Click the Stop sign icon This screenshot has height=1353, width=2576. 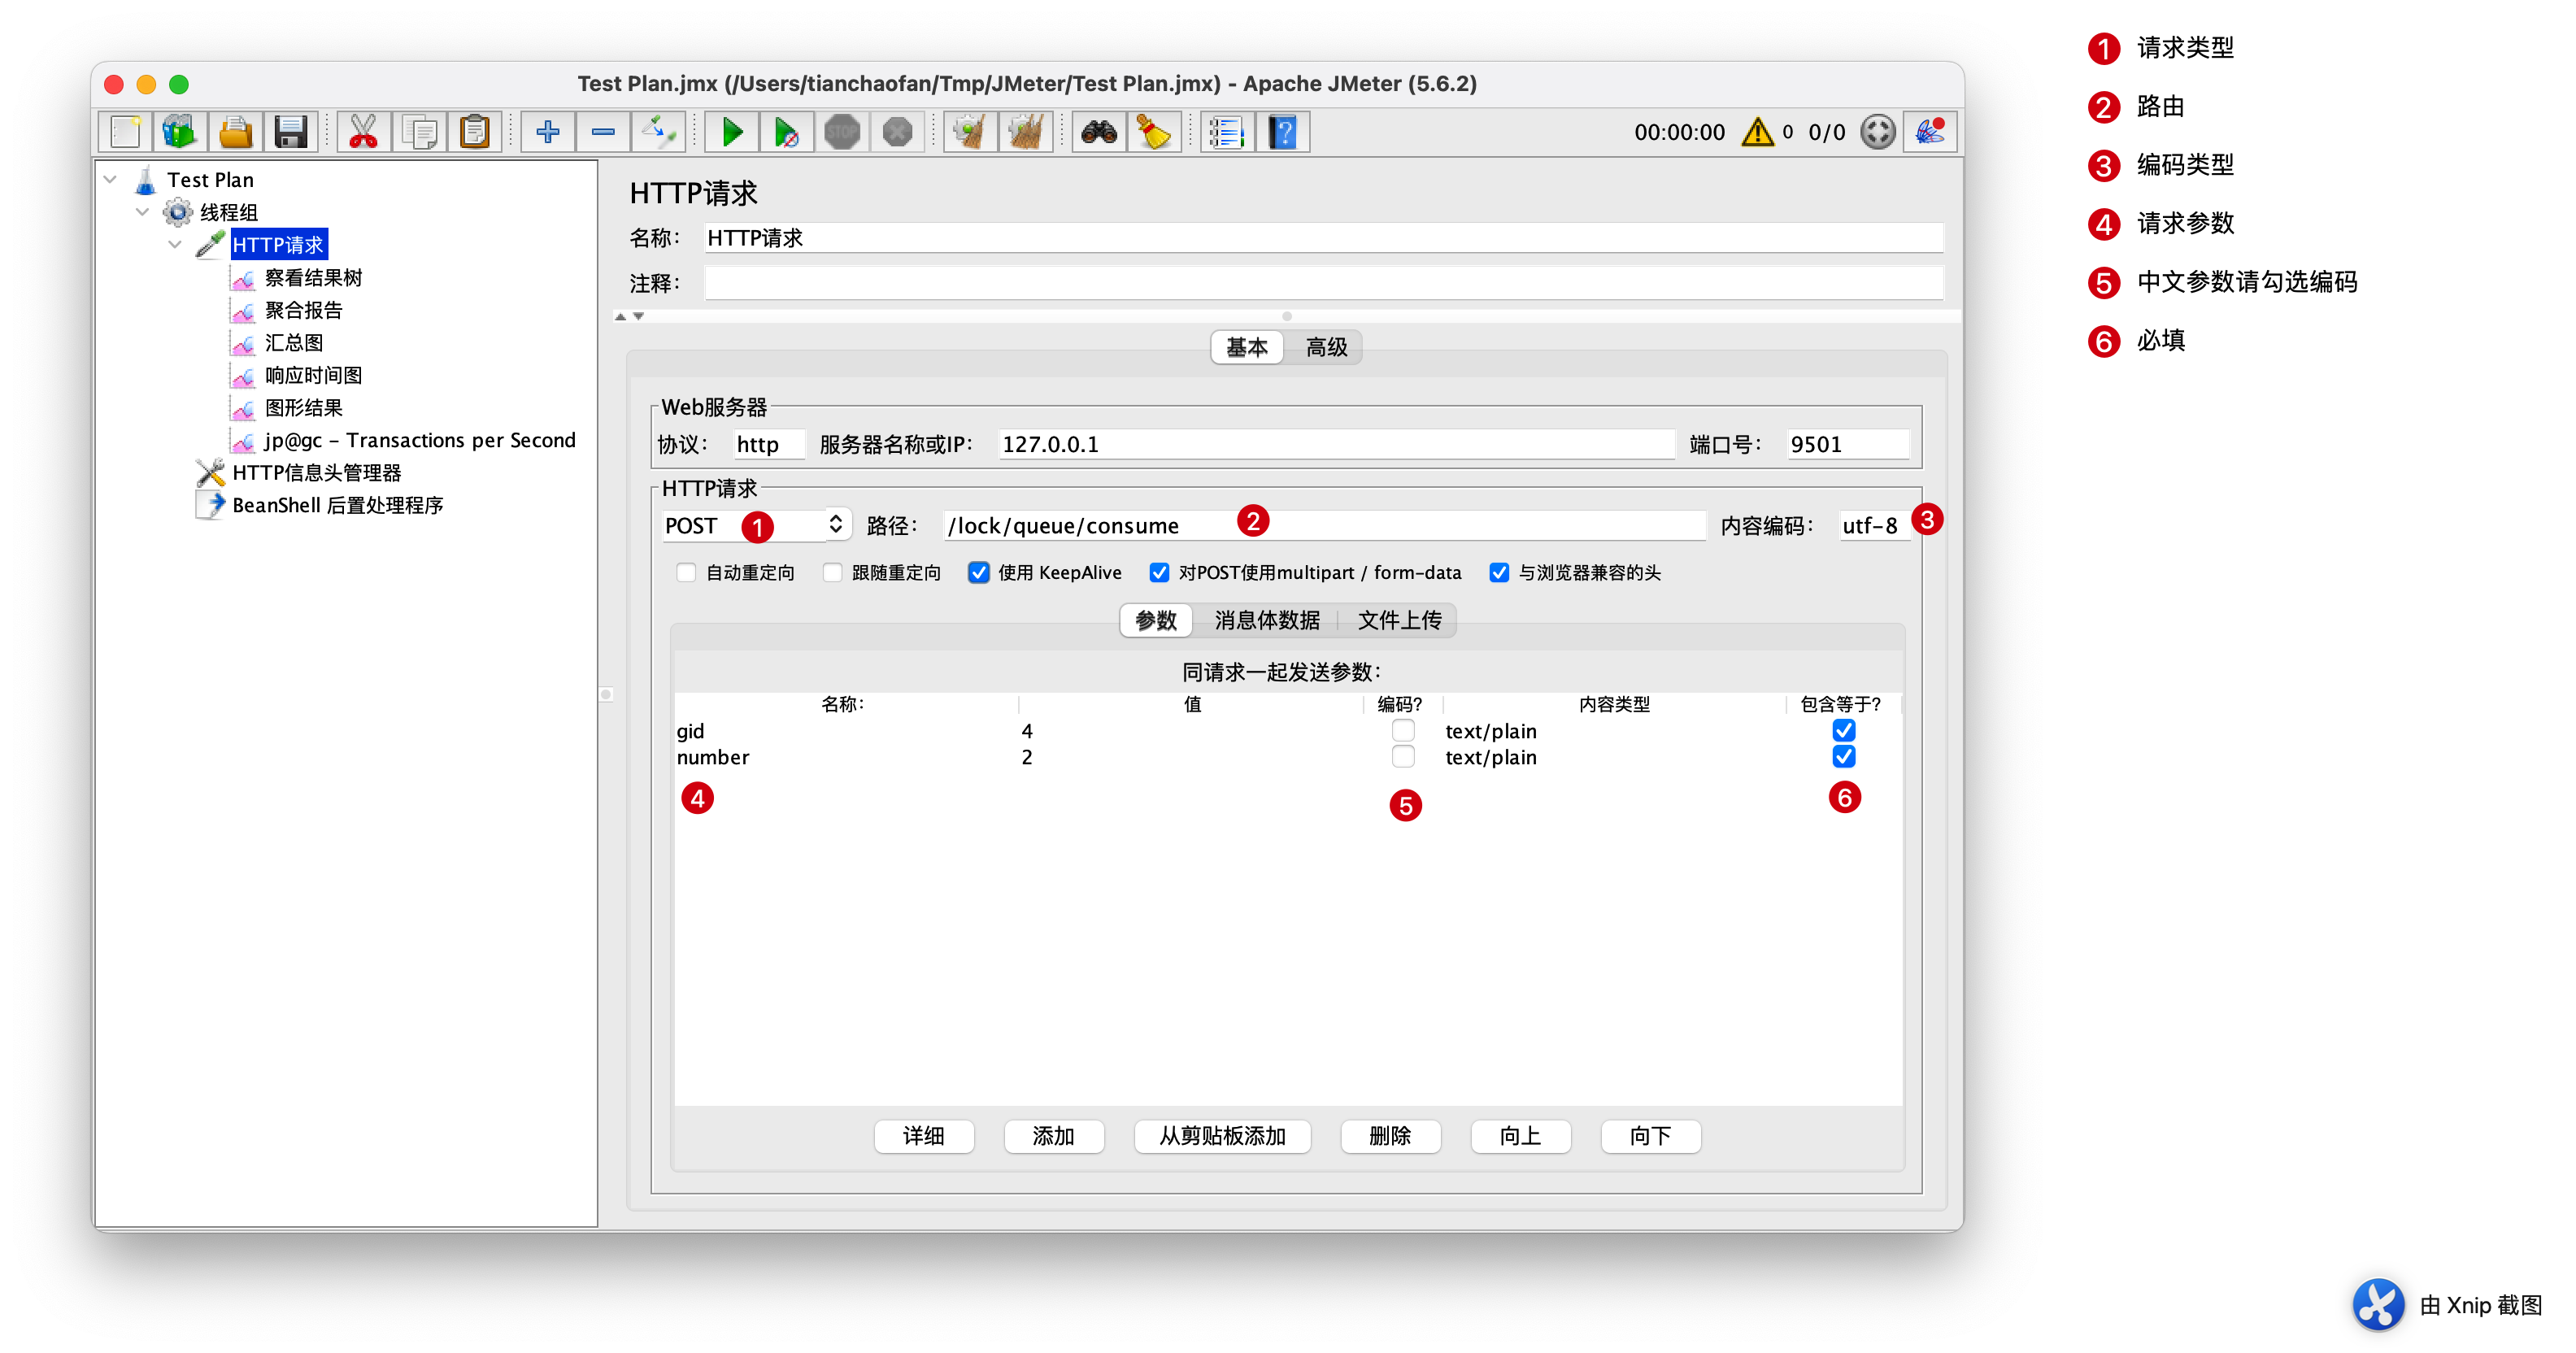point(842,132)
